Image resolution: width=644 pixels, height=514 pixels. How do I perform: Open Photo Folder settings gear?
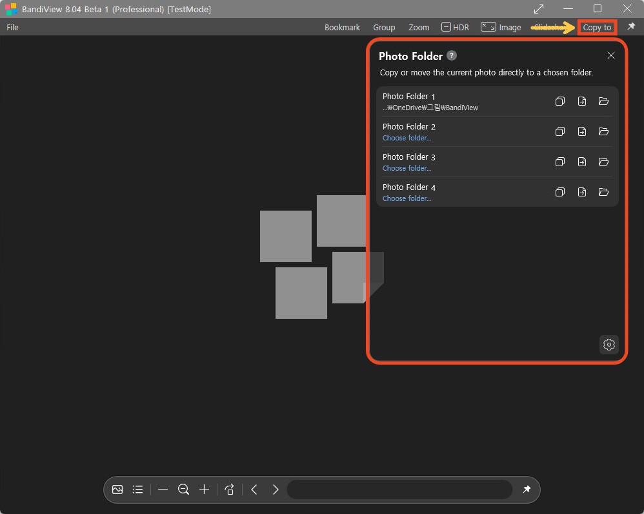(609, 345)
